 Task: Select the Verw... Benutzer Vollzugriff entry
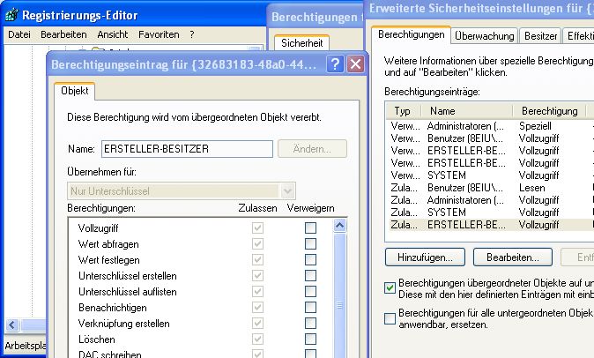(x=491, y=138)
